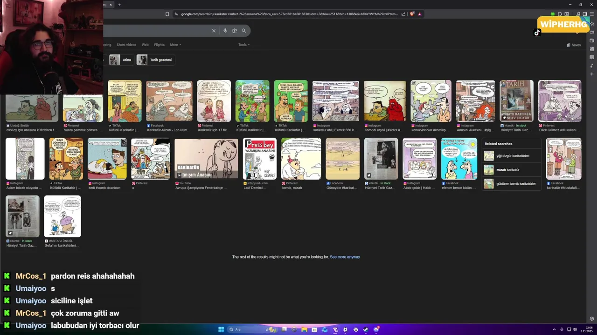
Task: Click the browser address bar URL
Action: coord(289,14)
